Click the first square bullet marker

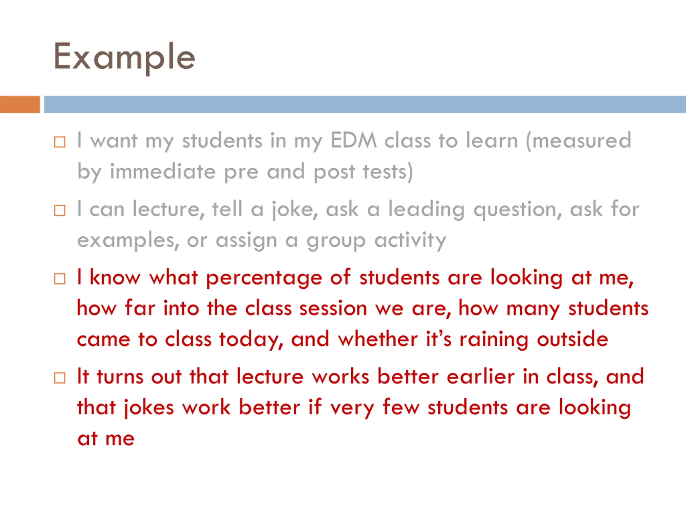[59, 142]
